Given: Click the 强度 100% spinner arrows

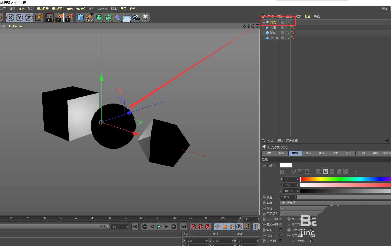Looking at the screenshot, I should point(296,197).
